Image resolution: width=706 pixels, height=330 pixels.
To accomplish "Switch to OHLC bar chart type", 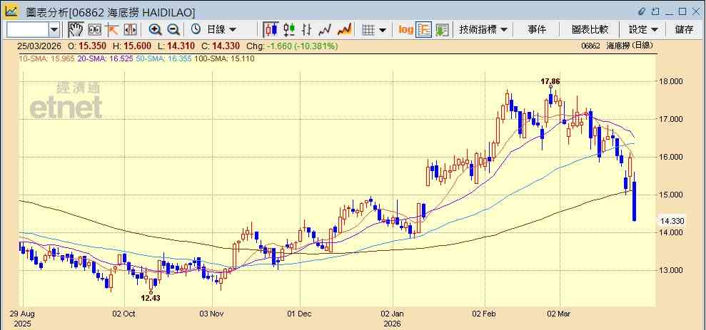I will tap(307, 30).
